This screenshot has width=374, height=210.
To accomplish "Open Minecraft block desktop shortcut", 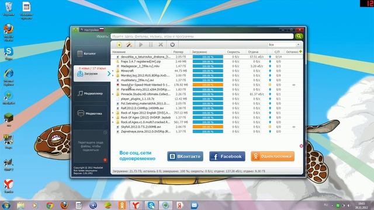I will [9, 120].
